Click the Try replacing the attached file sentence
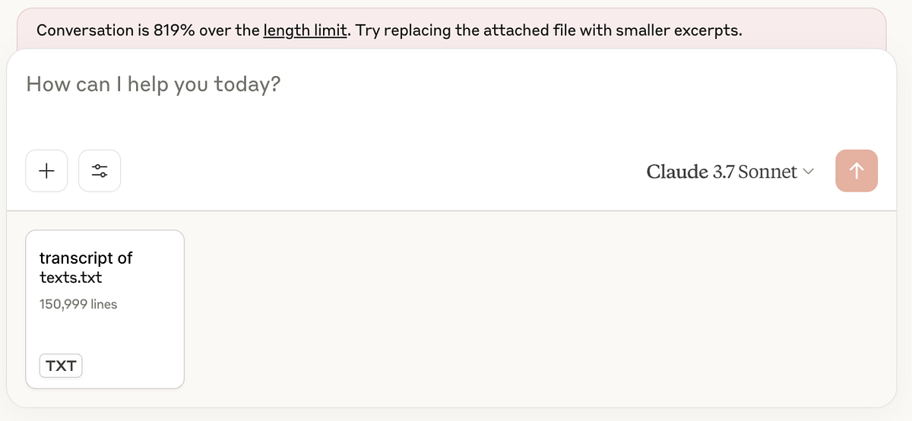Image resolution: width=912 pixels, height=421 pixels. pyautogui.click(x=549, y=31)
